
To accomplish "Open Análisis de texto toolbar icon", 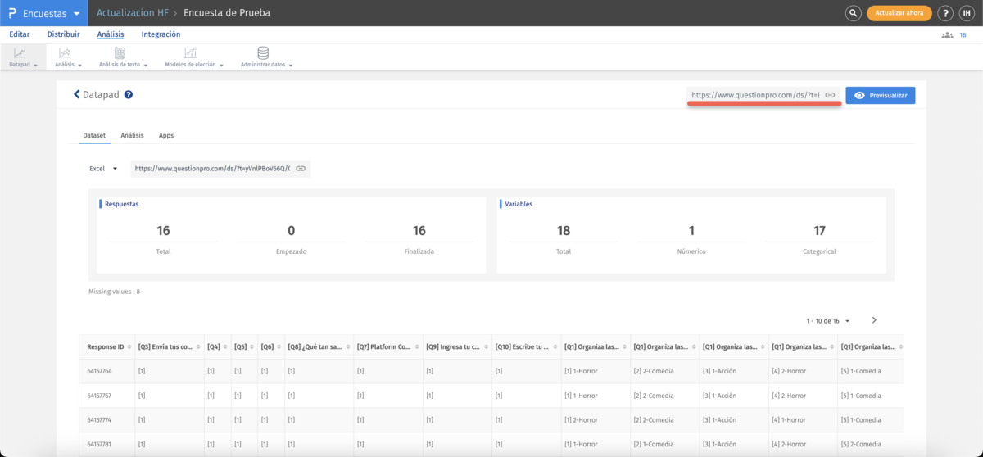I will [x=120, y=53].
